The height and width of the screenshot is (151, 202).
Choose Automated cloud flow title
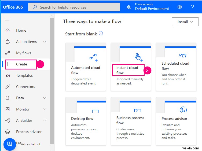[x=86, y=70]
